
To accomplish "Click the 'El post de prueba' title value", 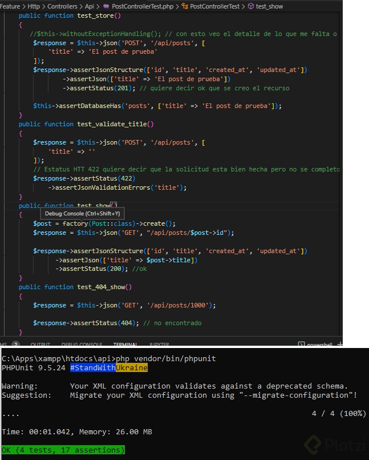I will (x=124, y=51).
